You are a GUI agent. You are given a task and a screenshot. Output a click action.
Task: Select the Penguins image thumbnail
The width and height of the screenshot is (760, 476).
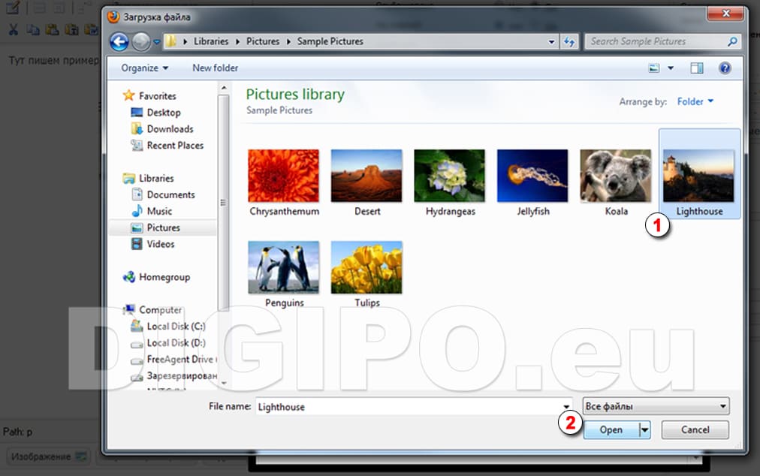click(x=284, y=268)
